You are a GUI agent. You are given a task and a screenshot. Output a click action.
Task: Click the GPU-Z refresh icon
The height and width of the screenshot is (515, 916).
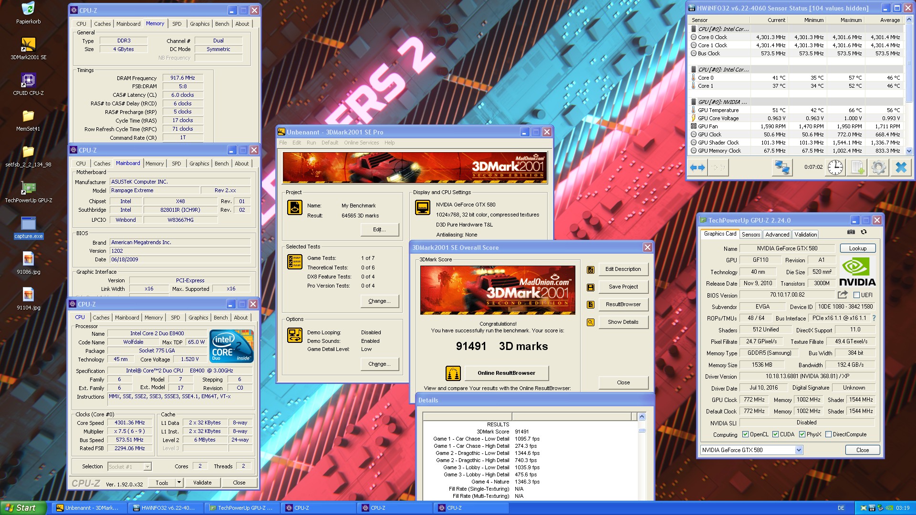coord(864,232)
